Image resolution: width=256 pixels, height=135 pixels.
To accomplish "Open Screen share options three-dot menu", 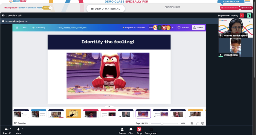I will tap(26, 21).
